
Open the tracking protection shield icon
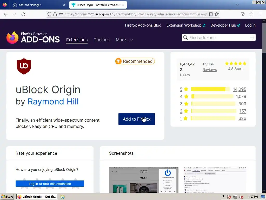point(49,14)
